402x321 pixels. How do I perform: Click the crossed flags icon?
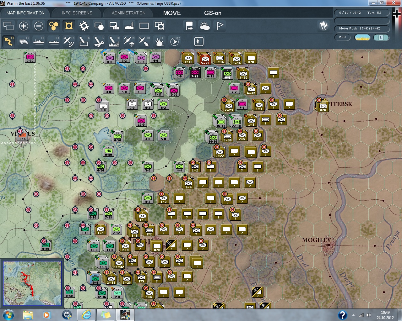pos(323,26)
